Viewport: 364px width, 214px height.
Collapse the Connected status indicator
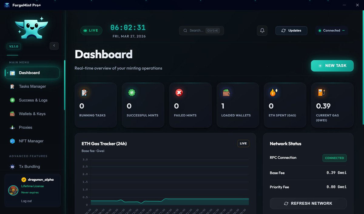[x=343, y=31]
